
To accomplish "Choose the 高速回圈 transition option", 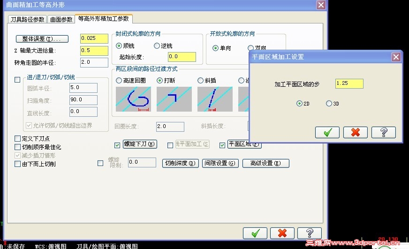I will pos(119,81).
